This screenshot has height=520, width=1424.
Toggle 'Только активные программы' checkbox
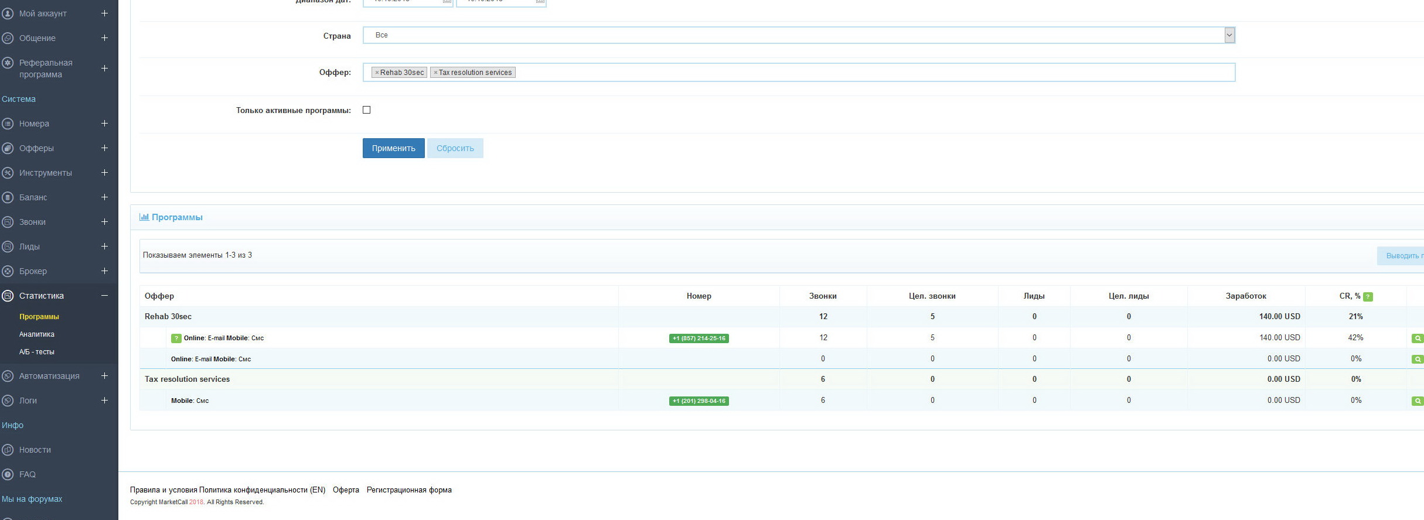coord(366,110)
